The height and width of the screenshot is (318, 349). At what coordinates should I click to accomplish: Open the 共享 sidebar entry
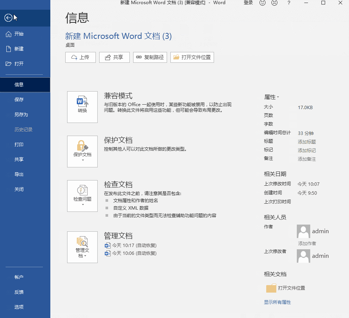(x=25, y=160)
